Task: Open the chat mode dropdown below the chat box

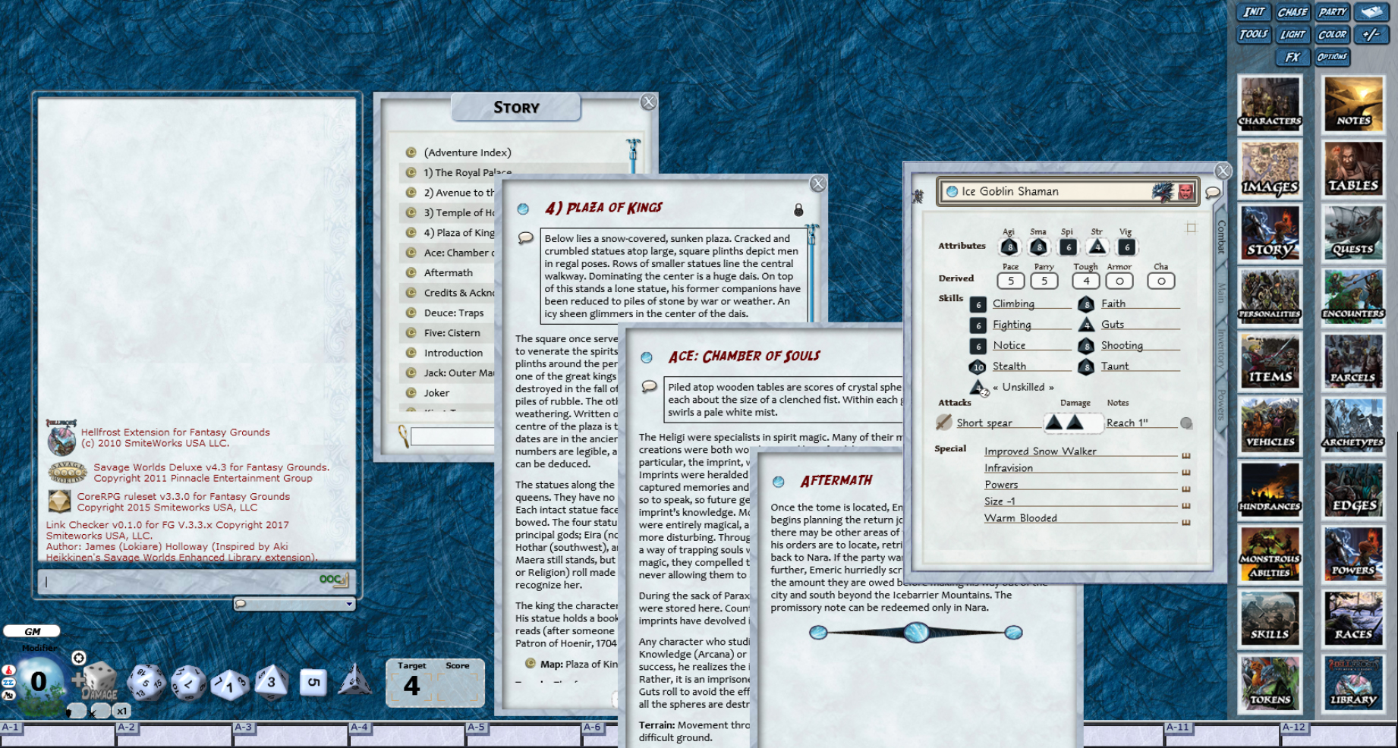Action: point(350,605)
